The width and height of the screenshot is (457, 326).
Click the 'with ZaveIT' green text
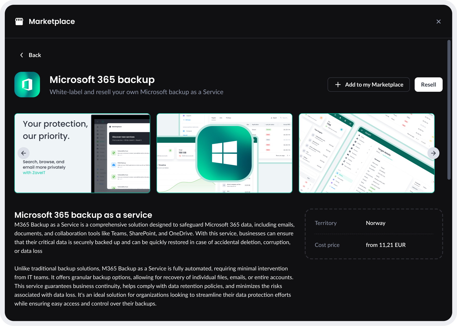pyautogui.click(x=34, y=173)
